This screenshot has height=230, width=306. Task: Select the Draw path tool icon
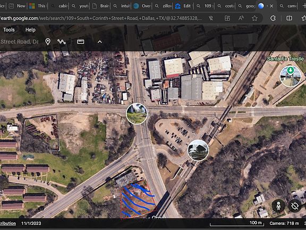[x=62, y=42]
